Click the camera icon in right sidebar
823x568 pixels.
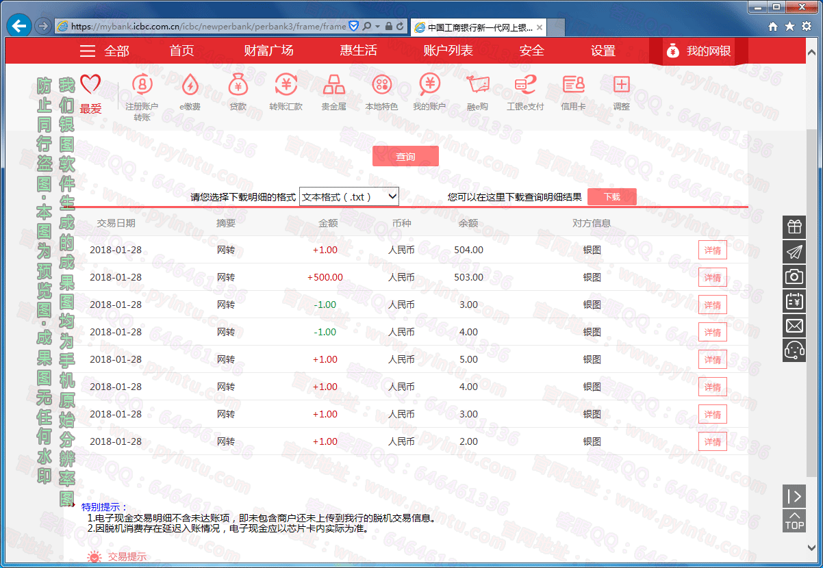point(794,276)
